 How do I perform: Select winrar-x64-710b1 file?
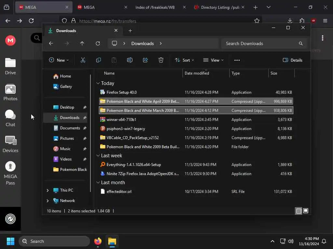tap(196, 120)
